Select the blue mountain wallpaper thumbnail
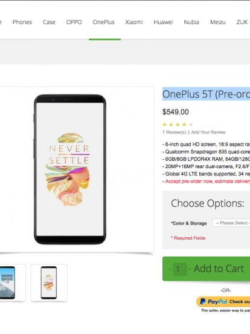This screenshot has width=250, height=334. (x=10, y=283)
